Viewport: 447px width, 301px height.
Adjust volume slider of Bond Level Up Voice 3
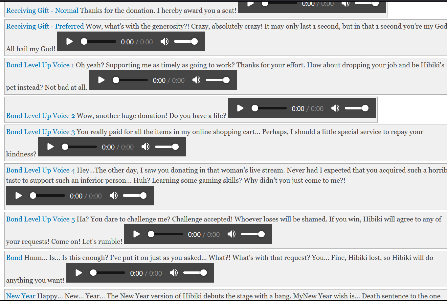click(167, 147)
